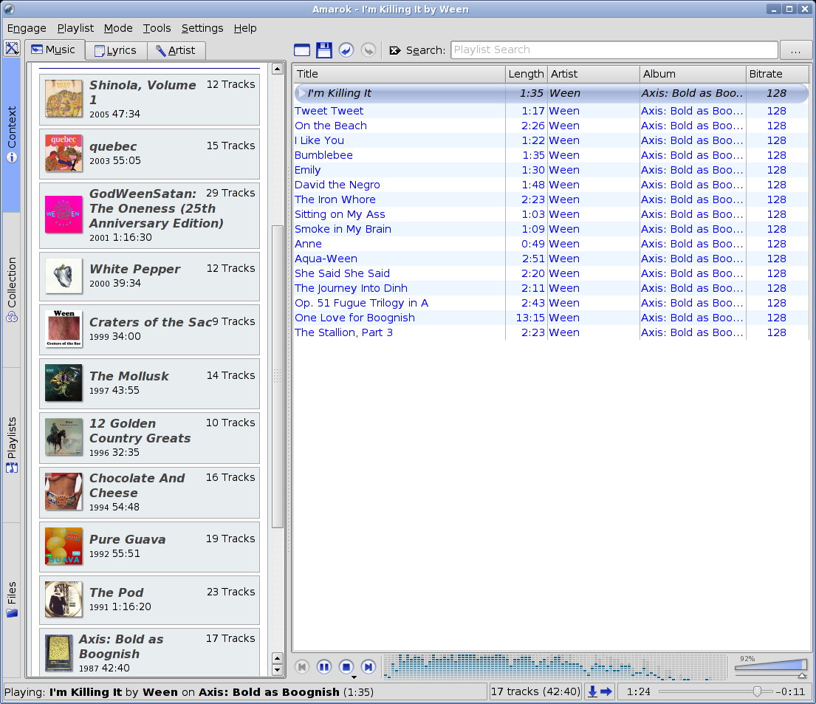Screen dimensions: 816x704
Task: Open the Engage menu
Action: pos(27,28)
